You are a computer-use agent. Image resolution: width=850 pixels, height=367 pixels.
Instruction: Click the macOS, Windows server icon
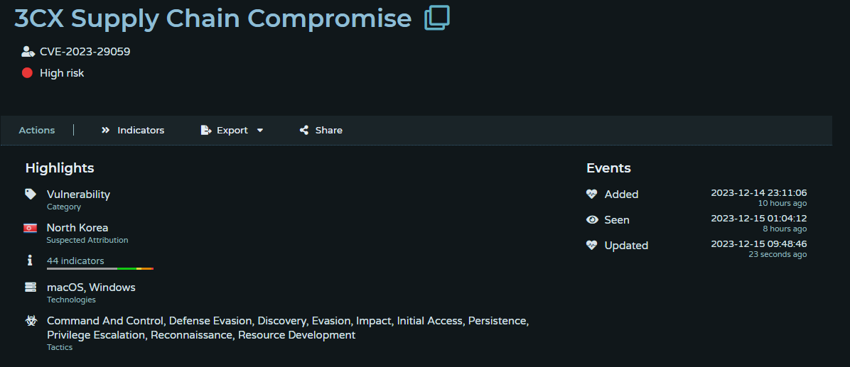point(31,287)
